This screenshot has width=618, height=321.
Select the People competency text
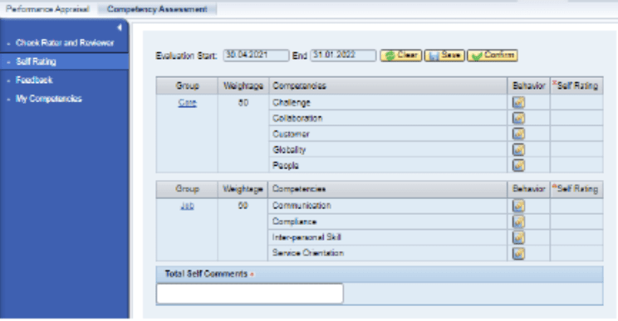(286, 166)
